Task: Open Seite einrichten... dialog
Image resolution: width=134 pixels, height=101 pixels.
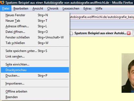Action: click(x=35, y=64)
